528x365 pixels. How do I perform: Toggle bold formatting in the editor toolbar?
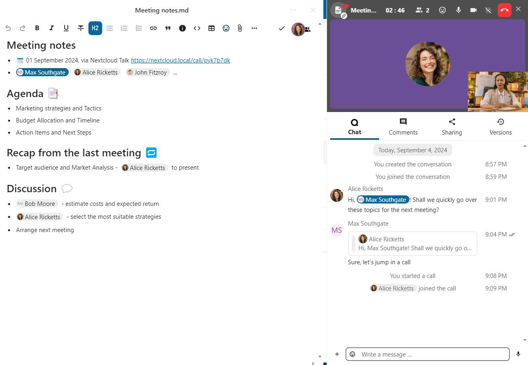tap(37, 28)
